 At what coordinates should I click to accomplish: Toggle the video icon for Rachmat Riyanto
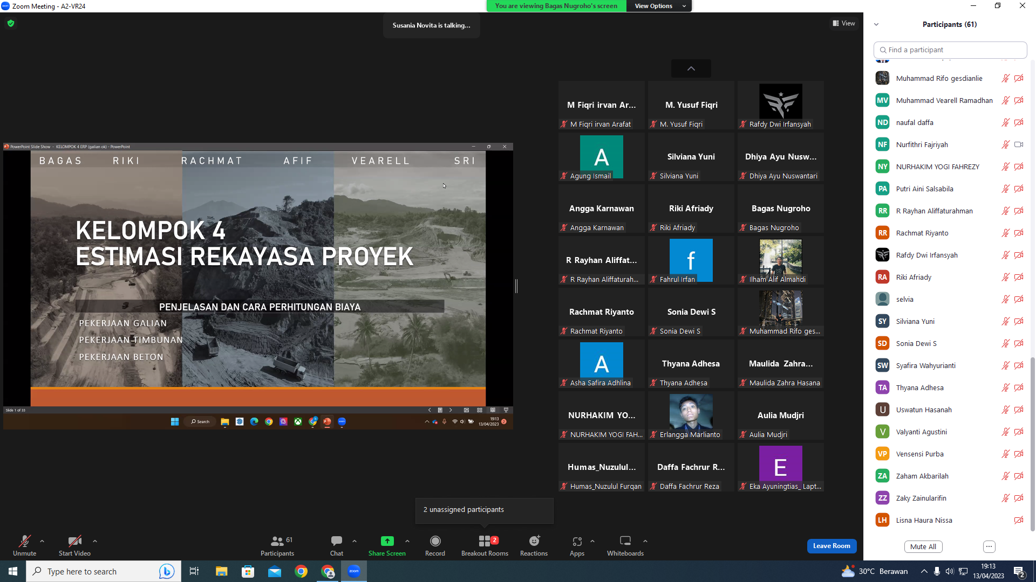[1019, 233]
